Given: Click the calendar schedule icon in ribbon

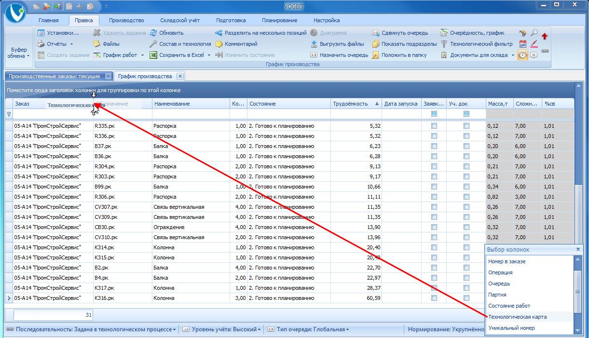Looking at the screenshot, I should tap(523, 44).
